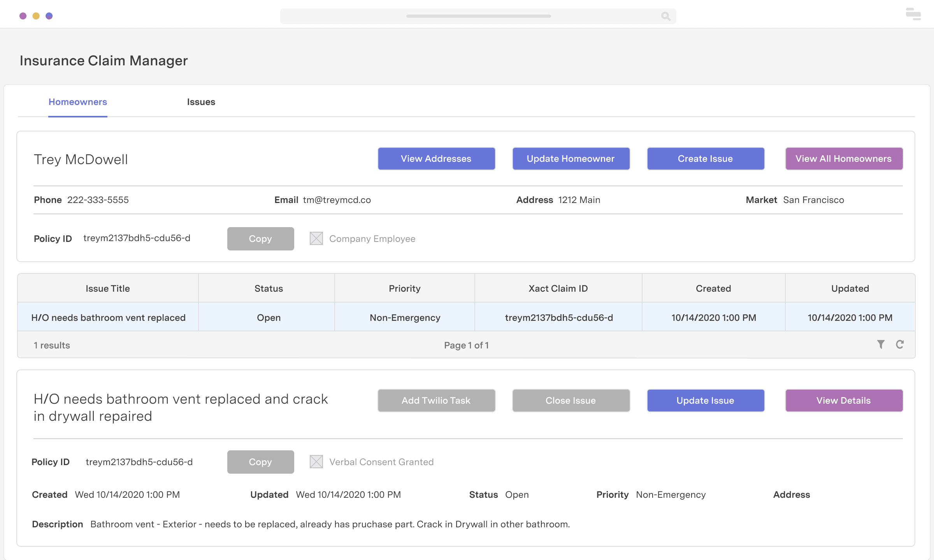Toggle the Verbal Consent Granted checkbox
The image size is (934, 560).
click(316, 462)
